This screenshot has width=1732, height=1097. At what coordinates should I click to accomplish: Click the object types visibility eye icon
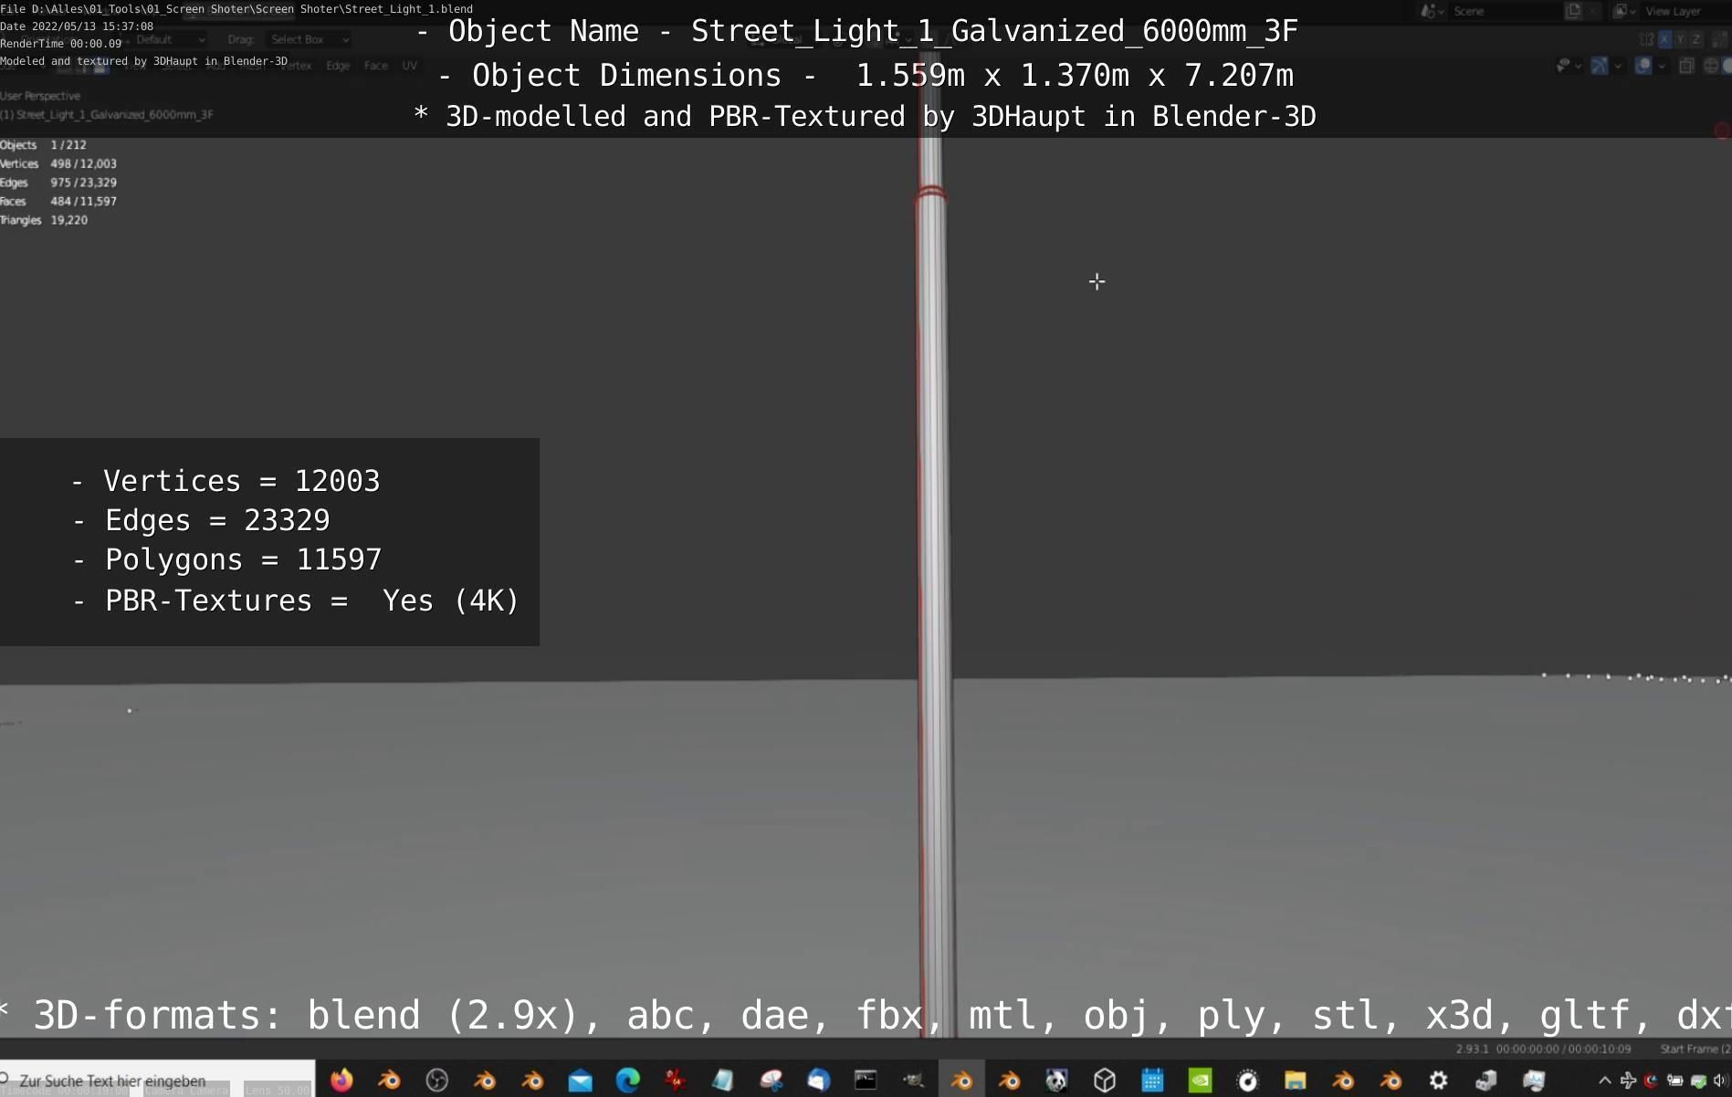click(1563, 66)
